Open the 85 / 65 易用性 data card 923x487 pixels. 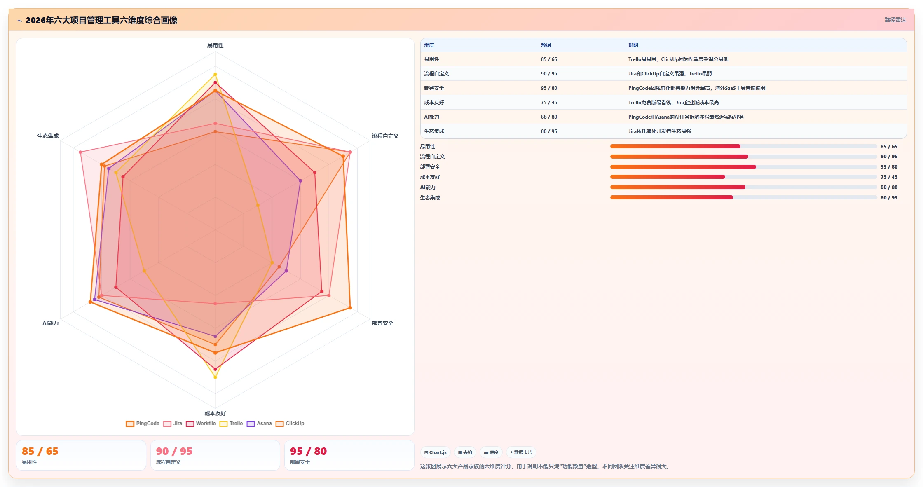(81, 455)
